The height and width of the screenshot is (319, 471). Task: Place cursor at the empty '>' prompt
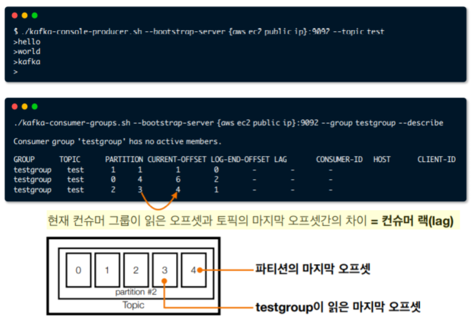pyautogui.click(x=16, y=72)
